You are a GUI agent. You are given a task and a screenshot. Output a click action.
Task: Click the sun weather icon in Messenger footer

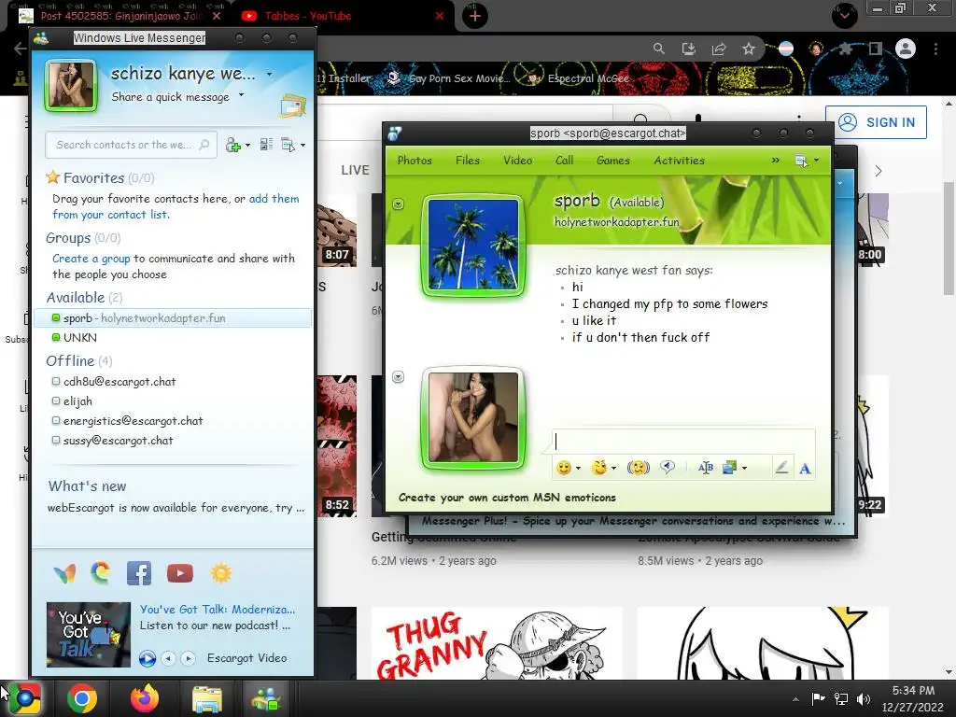220,573
